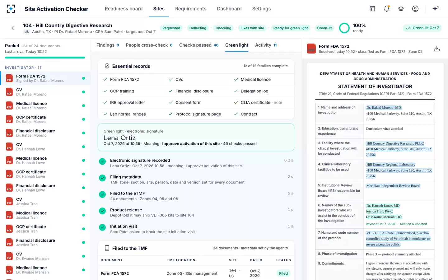
Task: Click green check icon beside Initiation visit
Action: click(x=102, y=227)
